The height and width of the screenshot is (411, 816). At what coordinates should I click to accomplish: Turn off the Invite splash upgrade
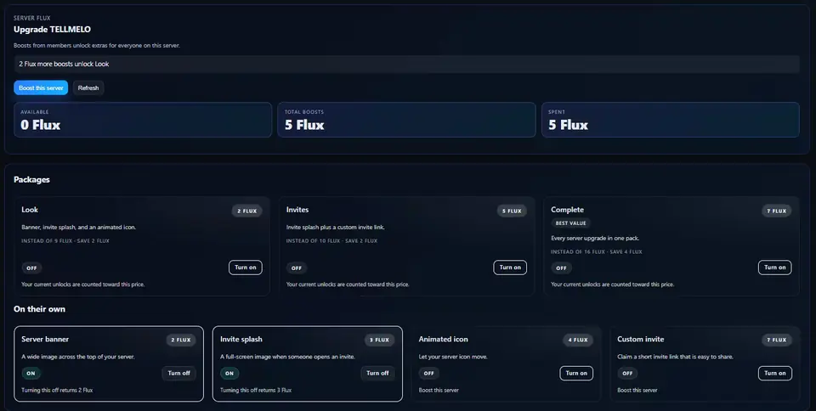click(377, 373)
